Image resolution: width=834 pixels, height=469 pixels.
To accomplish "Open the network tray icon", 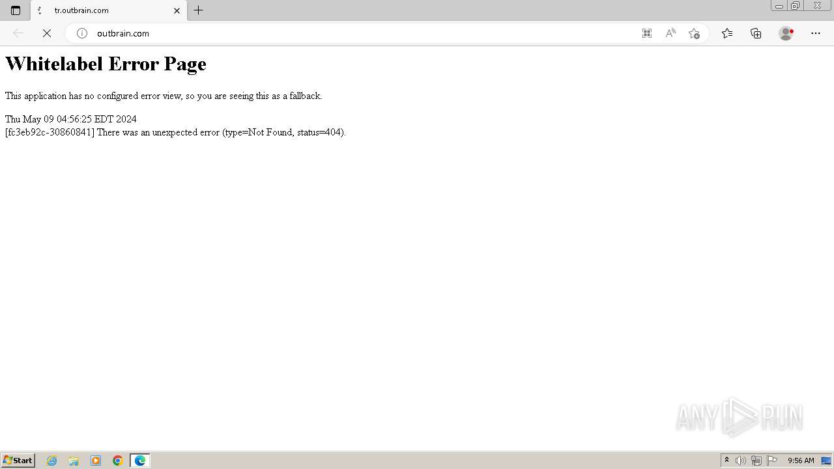I will pyautogui.click(x=756, y=461).
